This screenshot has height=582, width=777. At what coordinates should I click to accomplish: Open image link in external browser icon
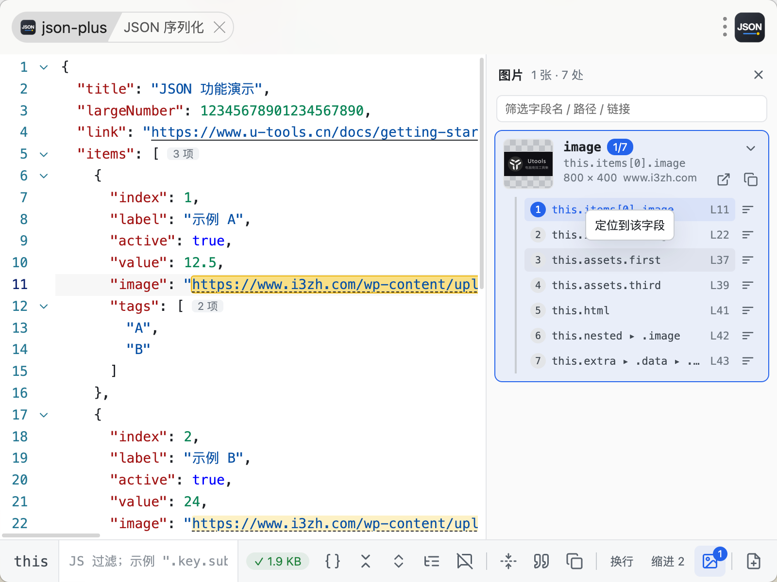[x=724, y=179]
